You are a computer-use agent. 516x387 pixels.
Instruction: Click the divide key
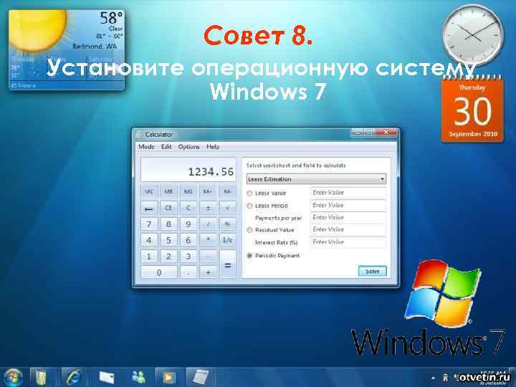(x=208, y=224)
